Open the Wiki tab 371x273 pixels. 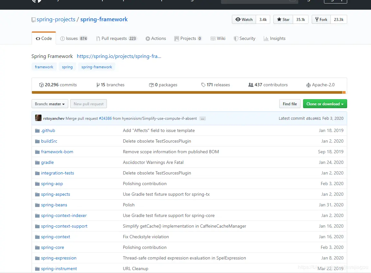218,39
